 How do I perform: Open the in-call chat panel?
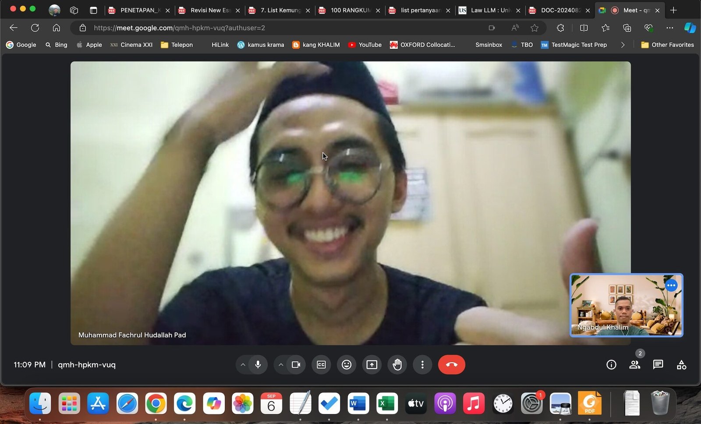(658, 364)
